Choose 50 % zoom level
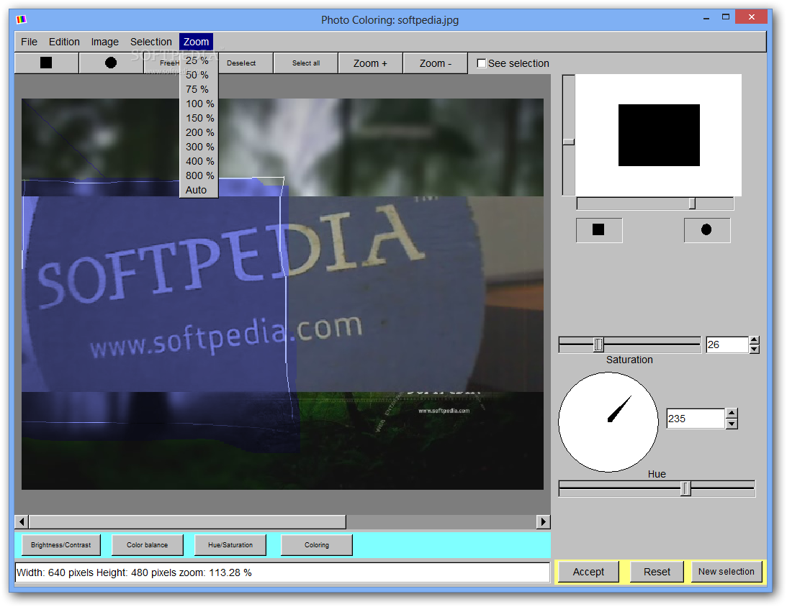Image resolution: width=787 pixels, height=607 pixels. coord(199,76)
